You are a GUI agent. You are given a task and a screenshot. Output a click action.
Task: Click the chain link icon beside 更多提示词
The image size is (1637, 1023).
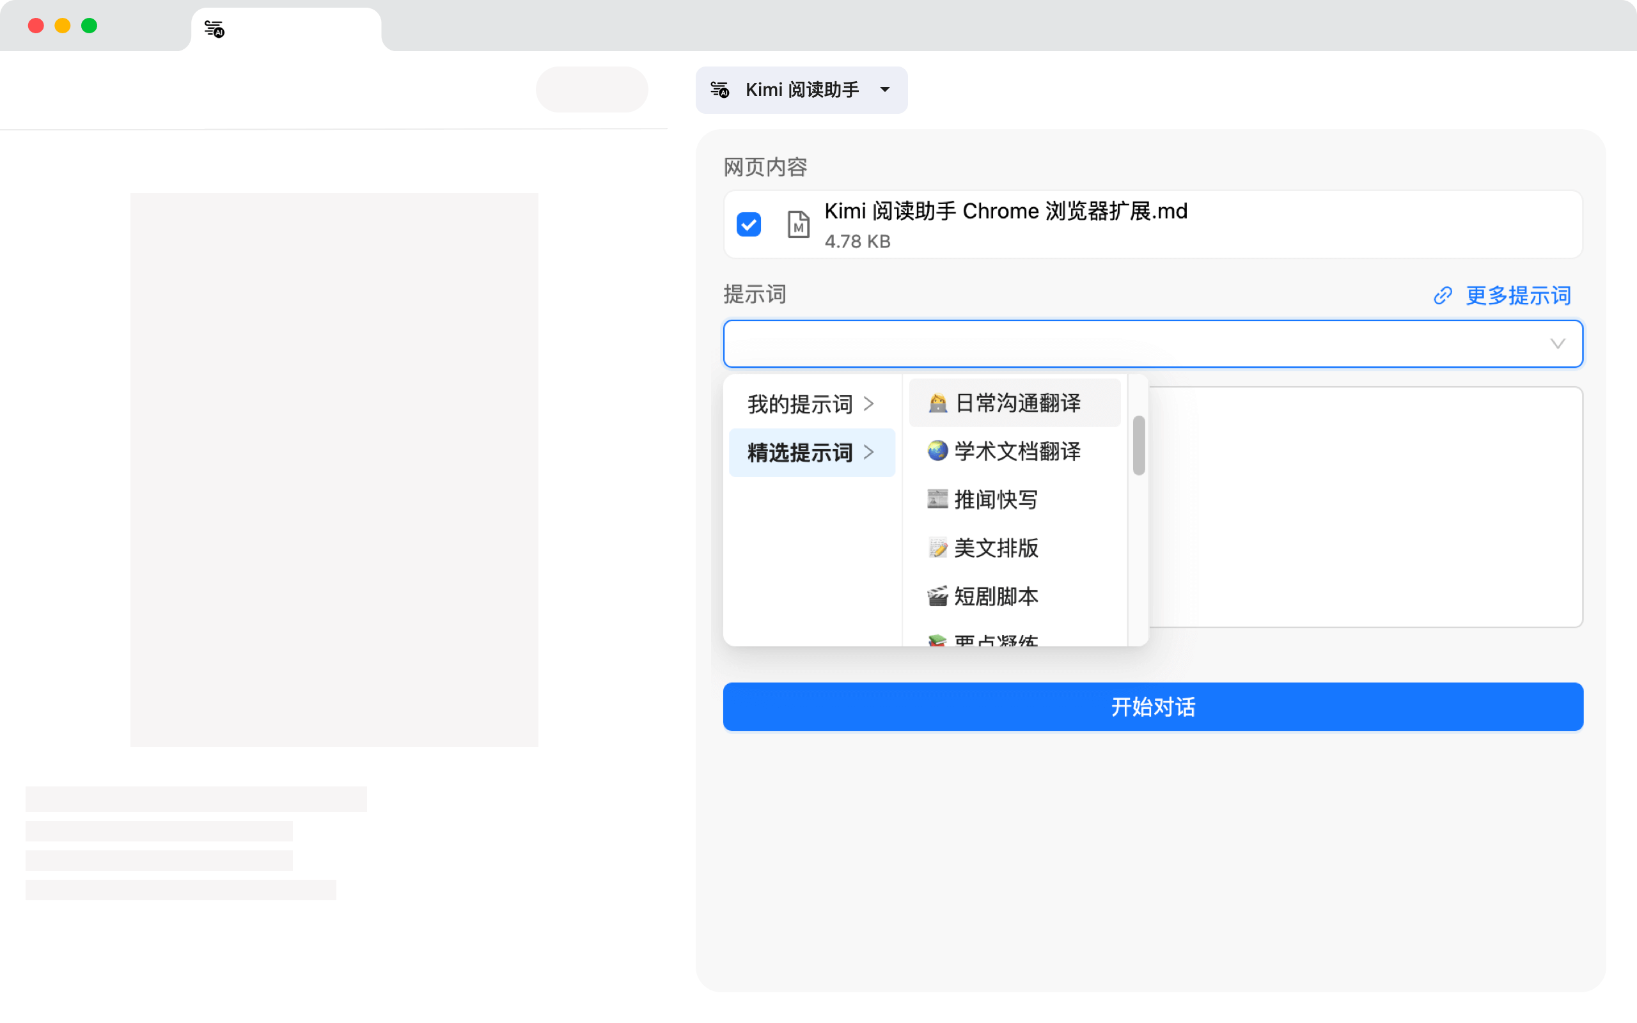(x=1443, y=295)
